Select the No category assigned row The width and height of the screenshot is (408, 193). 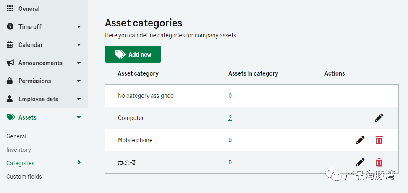(146, 96)
